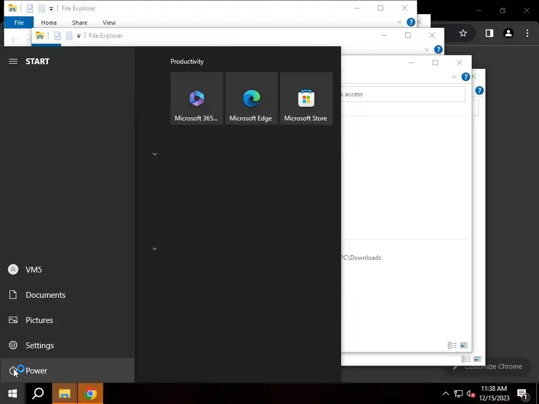
Task: Click the muted speaker tray icon
Action: click(471, 393)
